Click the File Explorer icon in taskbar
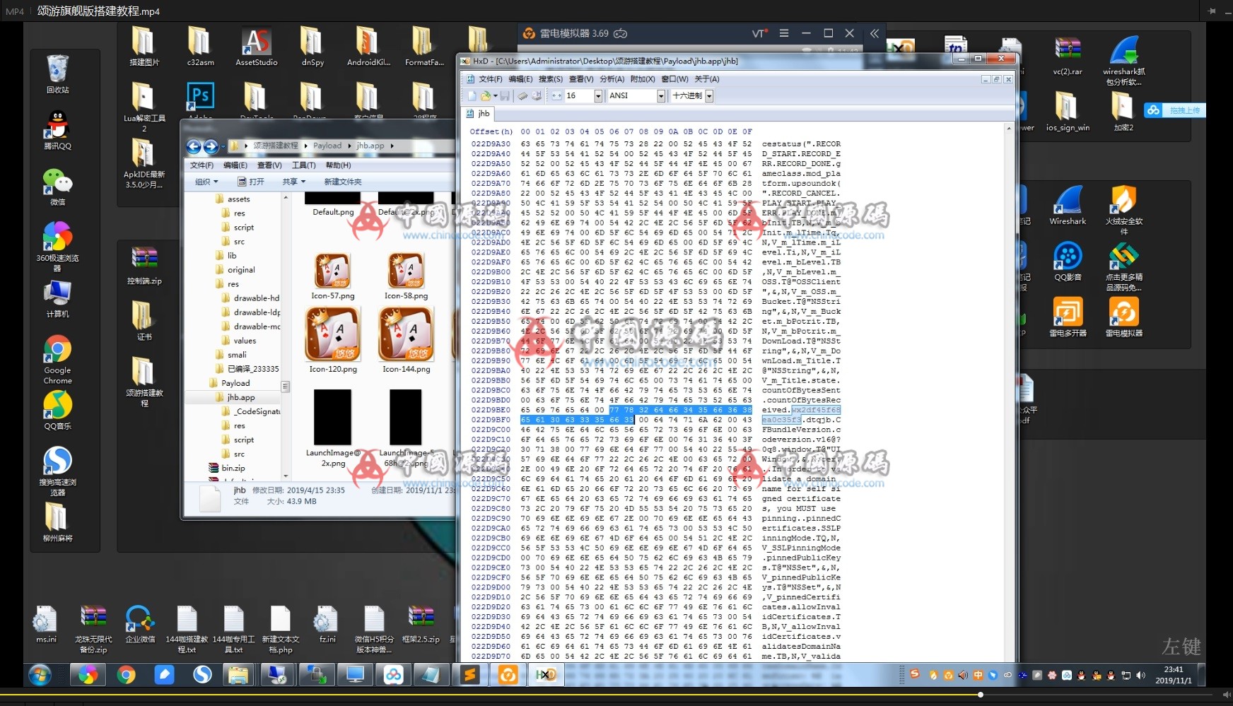Viewport: 1233px width, 706px height. point(238,675)
